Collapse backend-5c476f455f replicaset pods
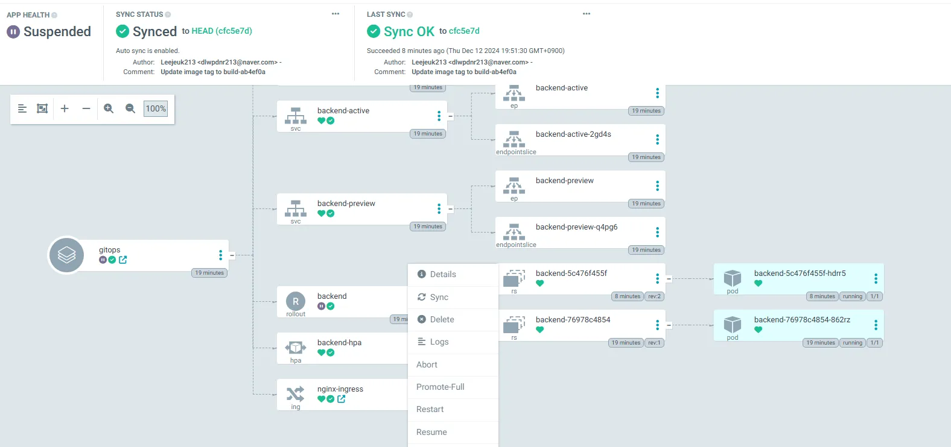 (x=669, y=279)
